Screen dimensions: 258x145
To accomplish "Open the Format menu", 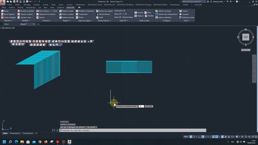I will coord(46,5).
